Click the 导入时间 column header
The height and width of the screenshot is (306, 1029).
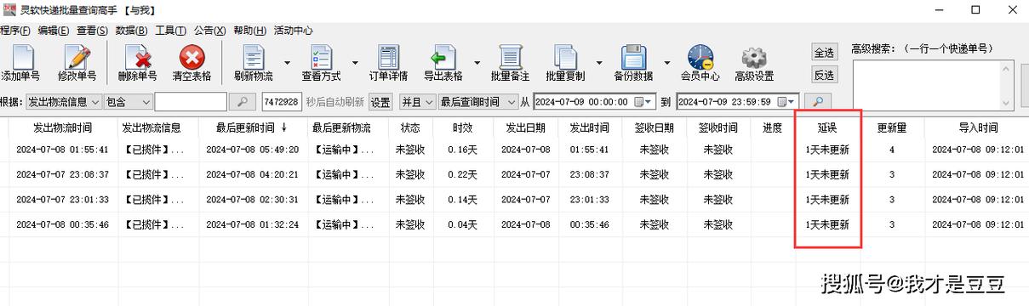(x=978, y=127)
